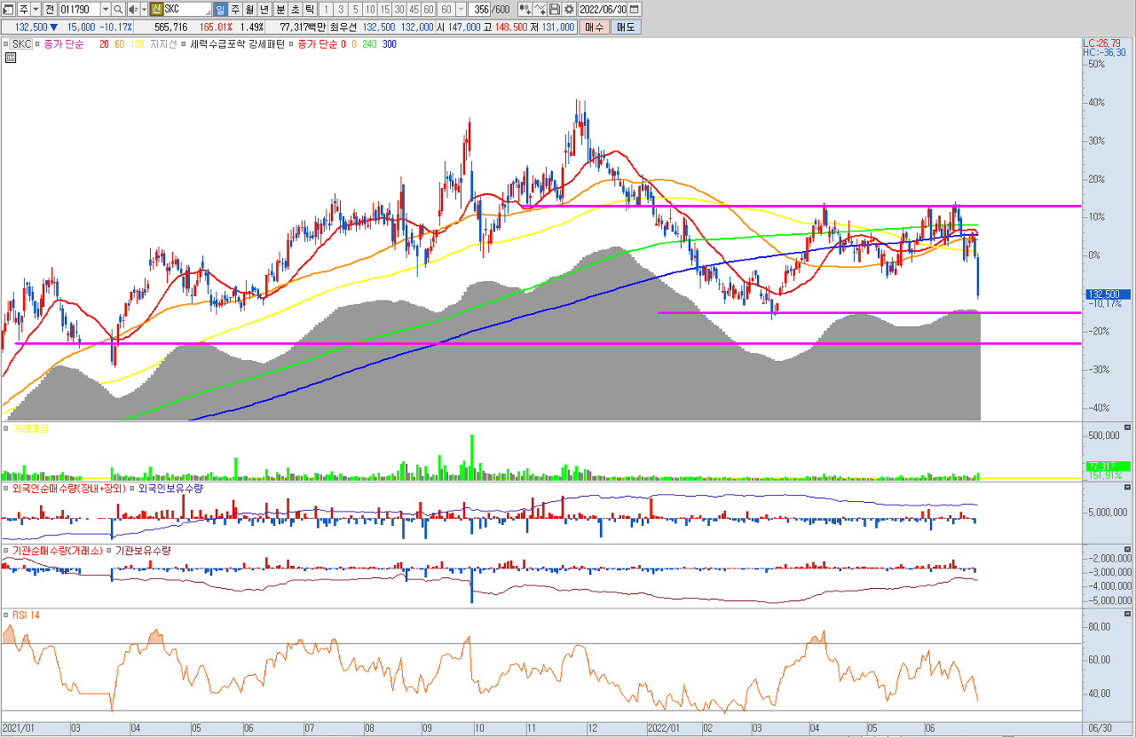The height and width of the screenshot is (737, 1136).
Task: Click the grid icon below SKC label
Action: point(11,59)
